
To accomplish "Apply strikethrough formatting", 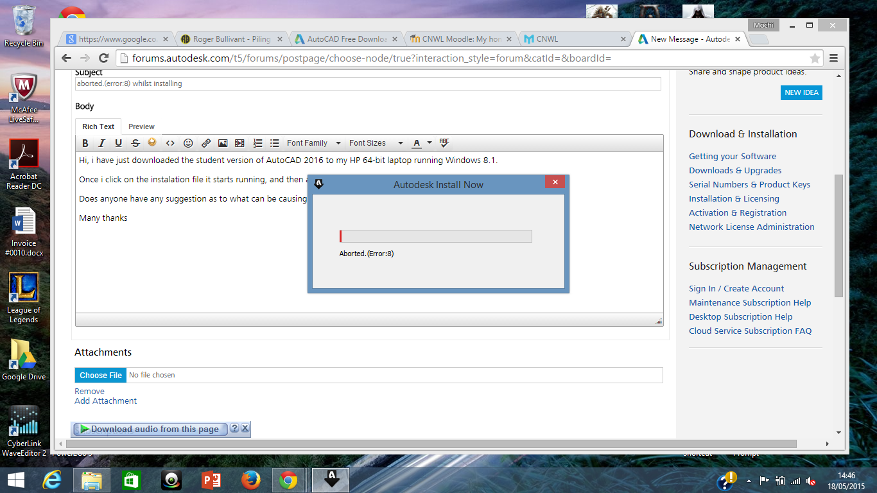I will (x=135, y=143).
